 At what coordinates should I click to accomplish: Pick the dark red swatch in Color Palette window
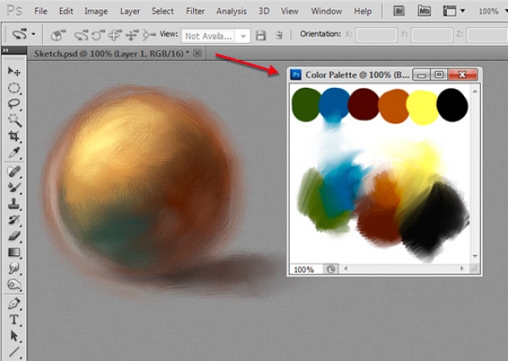(x=363, y=104)
